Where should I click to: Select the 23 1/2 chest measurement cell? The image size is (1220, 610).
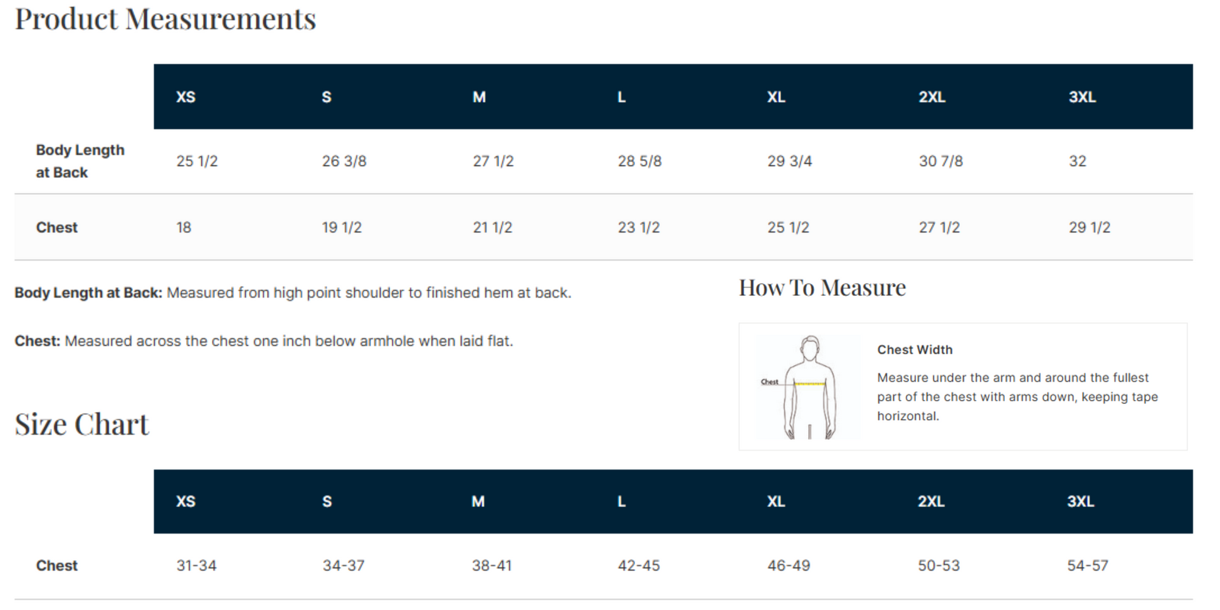639,228
